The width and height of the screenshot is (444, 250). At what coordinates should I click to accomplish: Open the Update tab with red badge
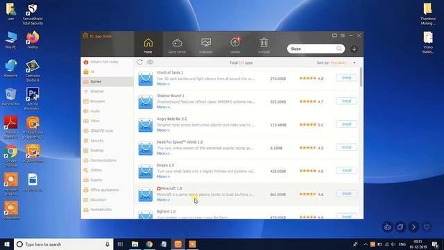tap(235, 44)
